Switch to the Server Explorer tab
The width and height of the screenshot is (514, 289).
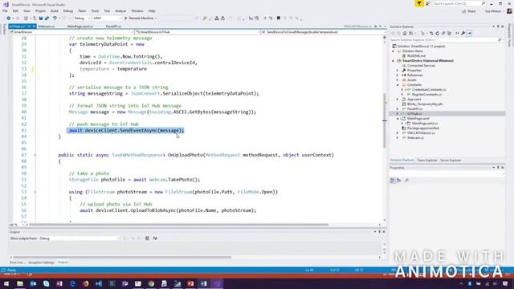tap(451, 161)
